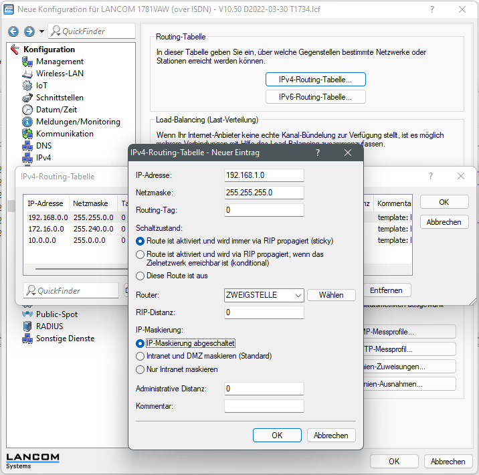Choose 'Diese Route ist aus' option
The width and height of the screenshot is (479, 475).
coord(140,276)
